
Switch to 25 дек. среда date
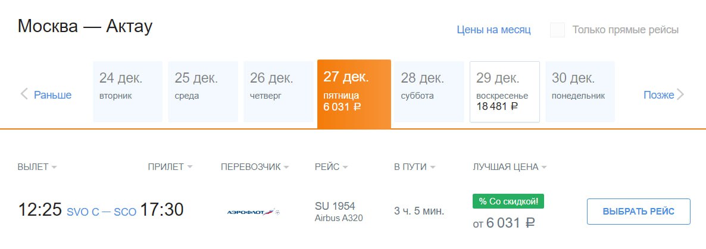coord(203,92)
